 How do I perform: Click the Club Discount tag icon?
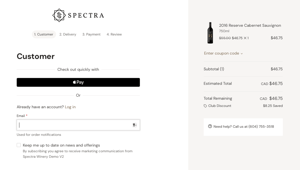tap(206, 106)
